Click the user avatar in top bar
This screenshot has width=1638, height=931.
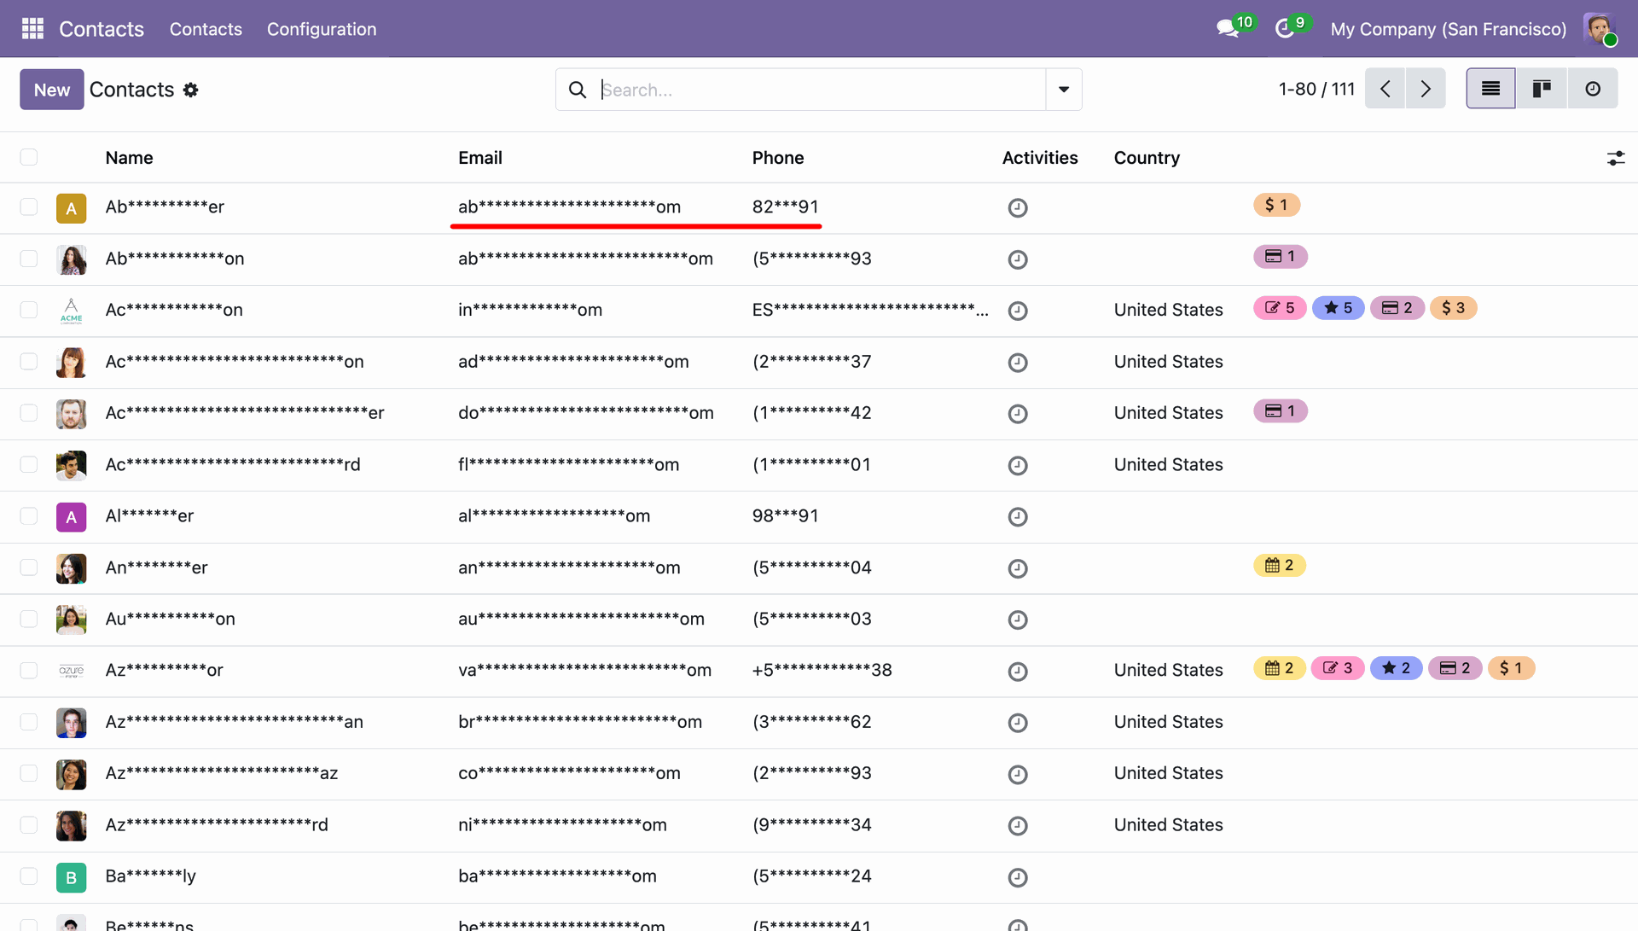tap(1600, 29)
